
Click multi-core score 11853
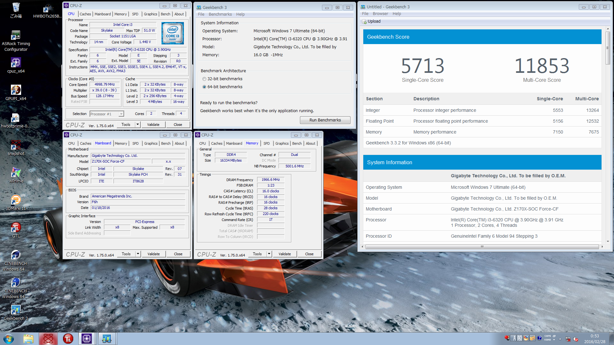click(542, 66)
